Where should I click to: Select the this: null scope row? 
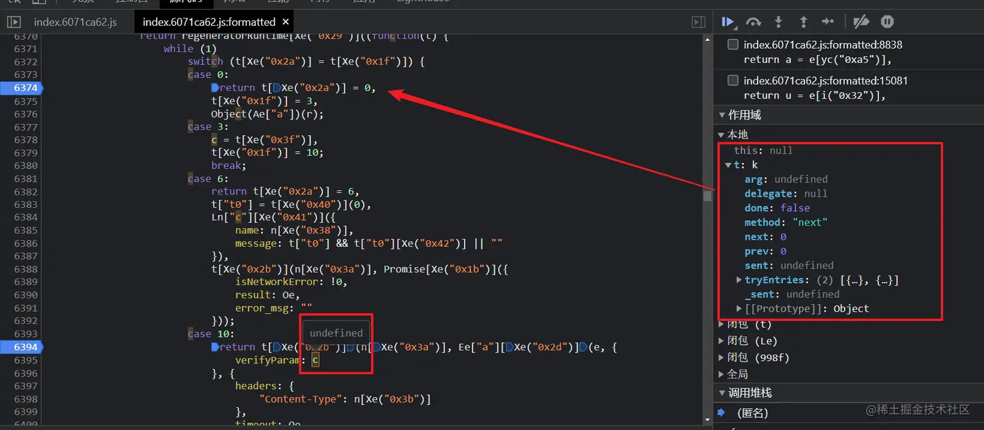(x=763, y=151)
